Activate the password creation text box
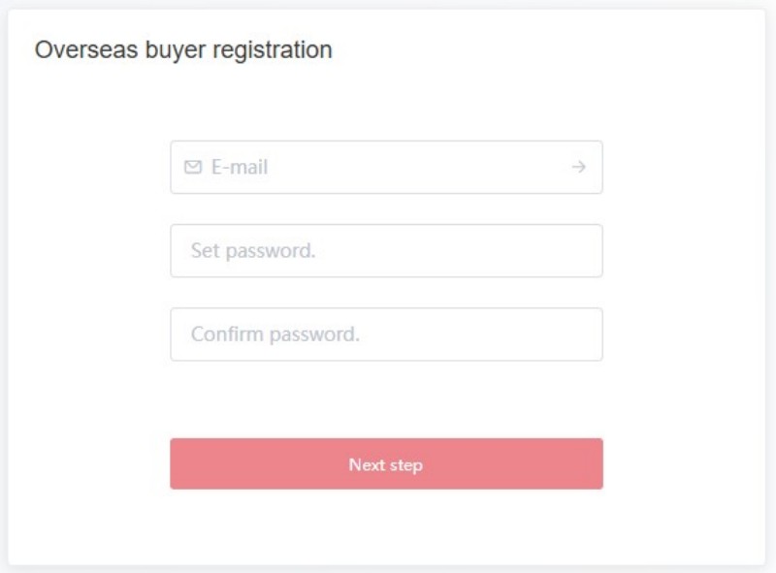The image size is (776, 573). 386,251
